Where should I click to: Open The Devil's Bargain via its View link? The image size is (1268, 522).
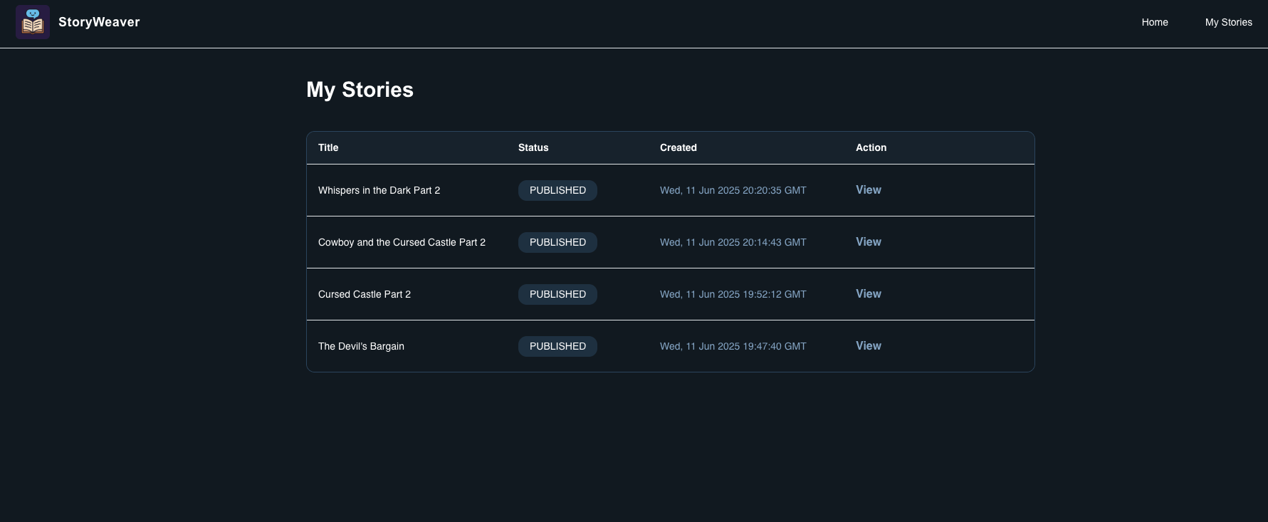(868, 346)
